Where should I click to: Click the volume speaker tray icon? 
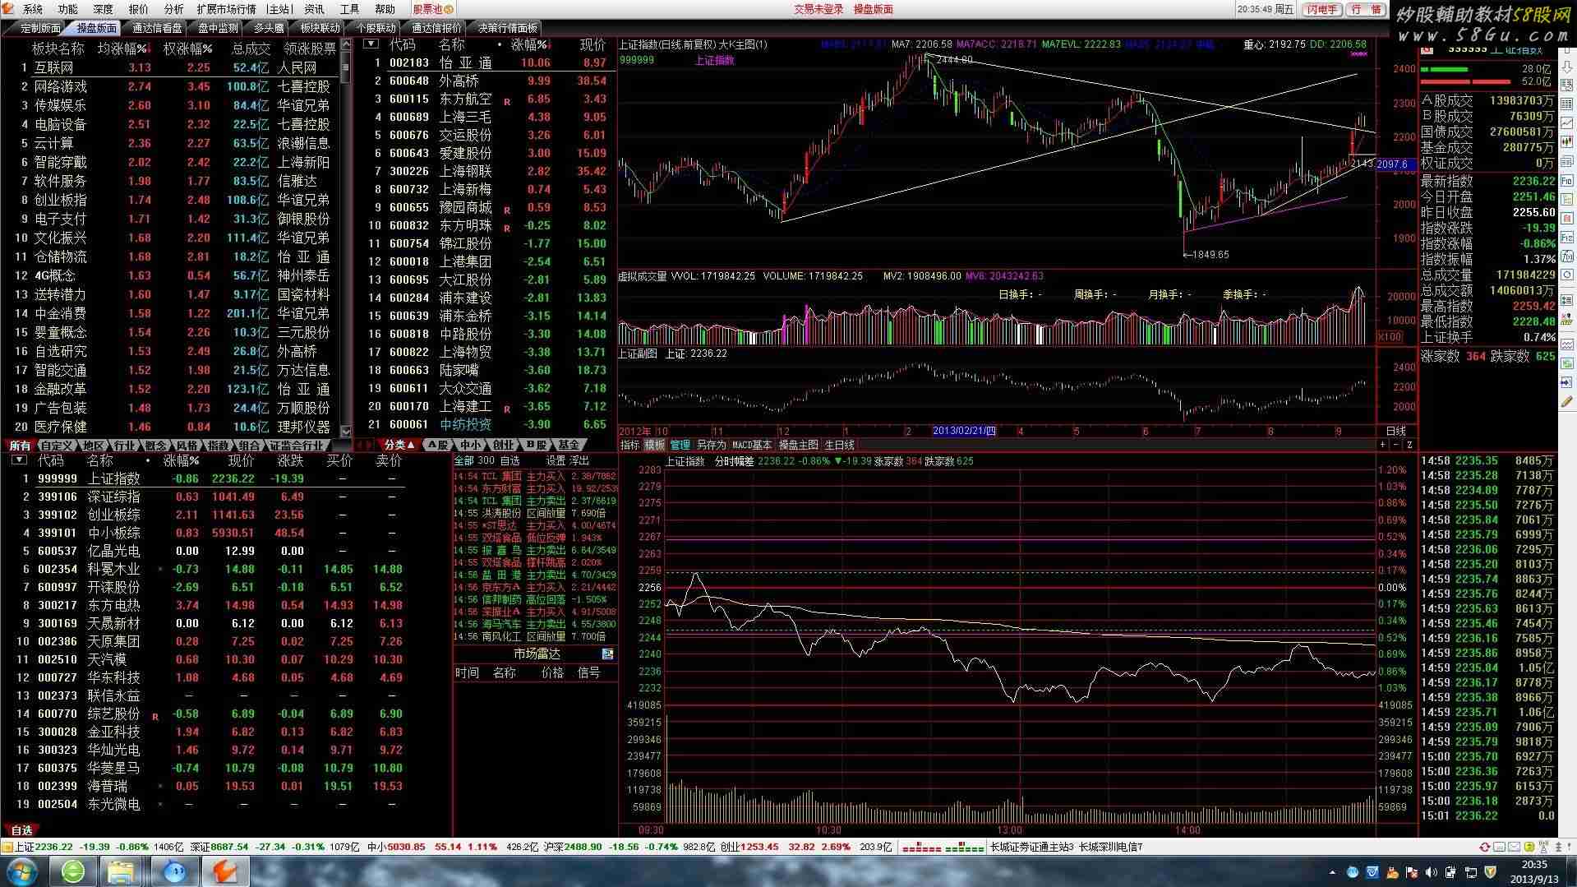point(1430,872)
